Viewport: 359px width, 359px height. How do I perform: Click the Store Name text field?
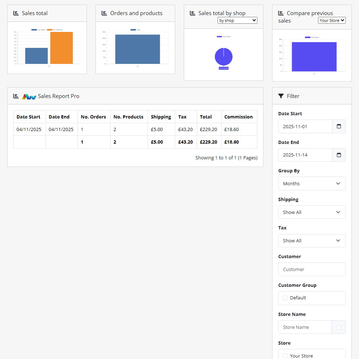pos(305,327)
